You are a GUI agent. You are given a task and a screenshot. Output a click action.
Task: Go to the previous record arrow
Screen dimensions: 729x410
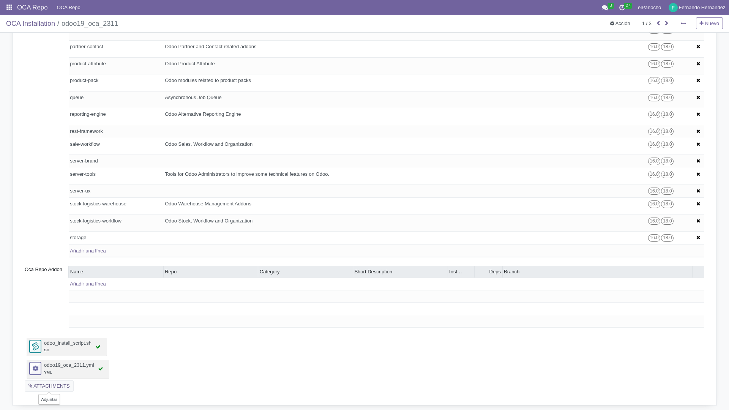click(658, 23)
